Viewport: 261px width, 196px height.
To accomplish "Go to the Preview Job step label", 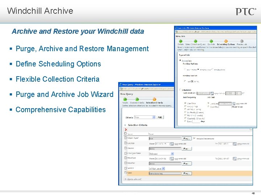I will point(242,44).
